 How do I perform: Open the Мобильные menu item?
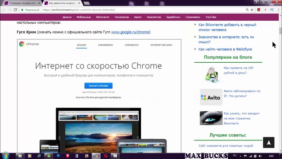point(84,17)
